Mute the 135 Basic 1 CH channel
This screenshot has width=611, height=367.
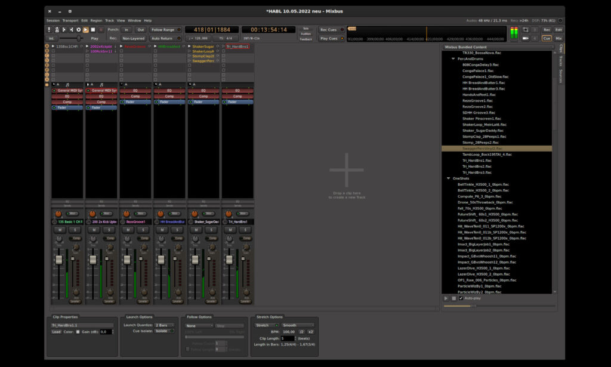coord(60,230)
